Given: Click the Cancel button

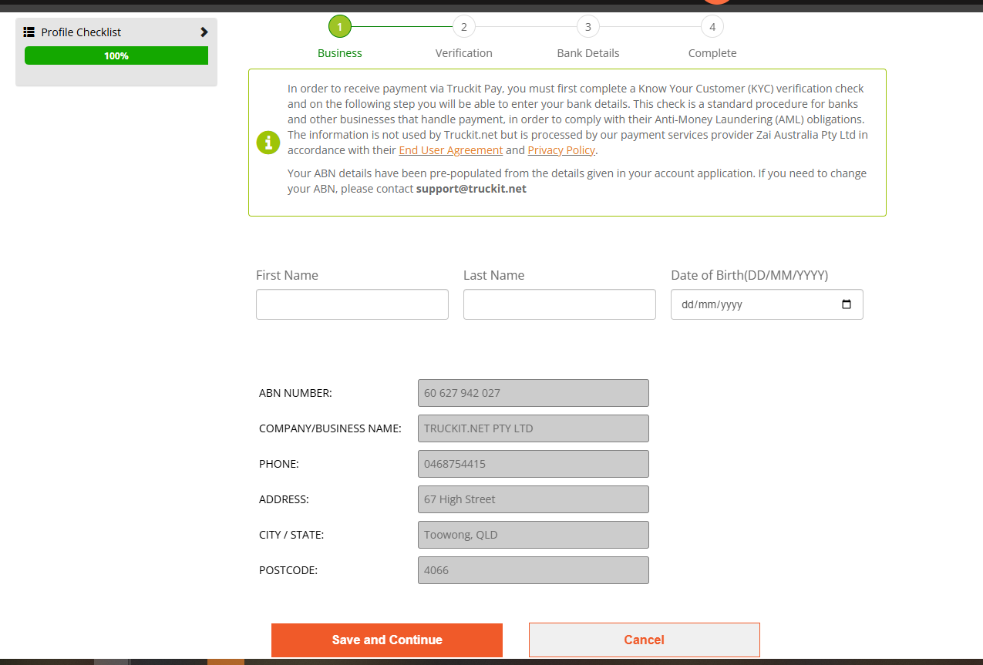Looking at the screenshot, I should point(645,640).
